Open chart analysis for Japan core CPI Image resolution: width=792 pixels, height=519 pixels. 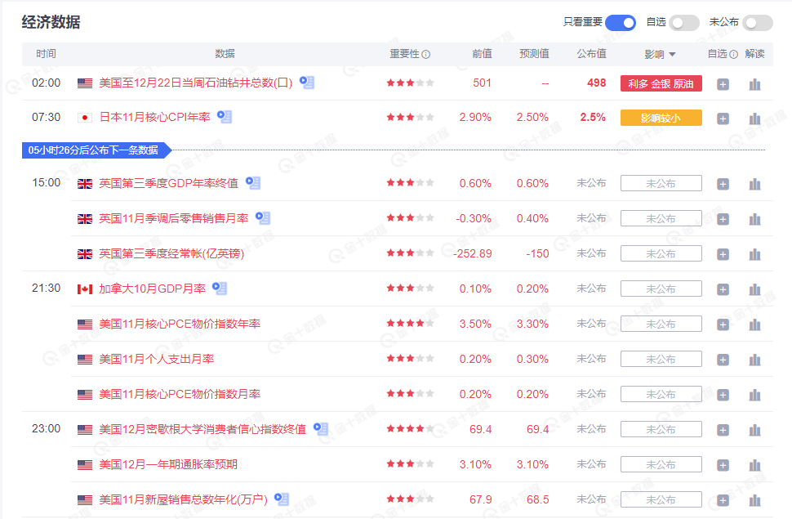click(x=754, y=119)
